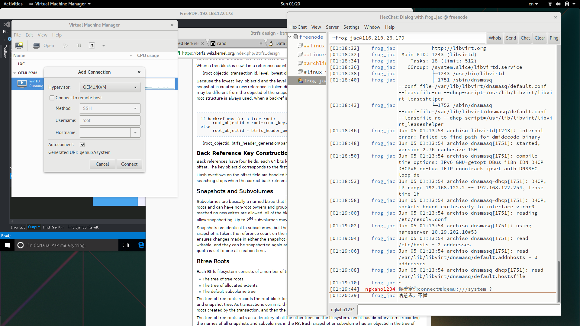
Task: Click the Windows Task View icon
Action: [126, 245]
